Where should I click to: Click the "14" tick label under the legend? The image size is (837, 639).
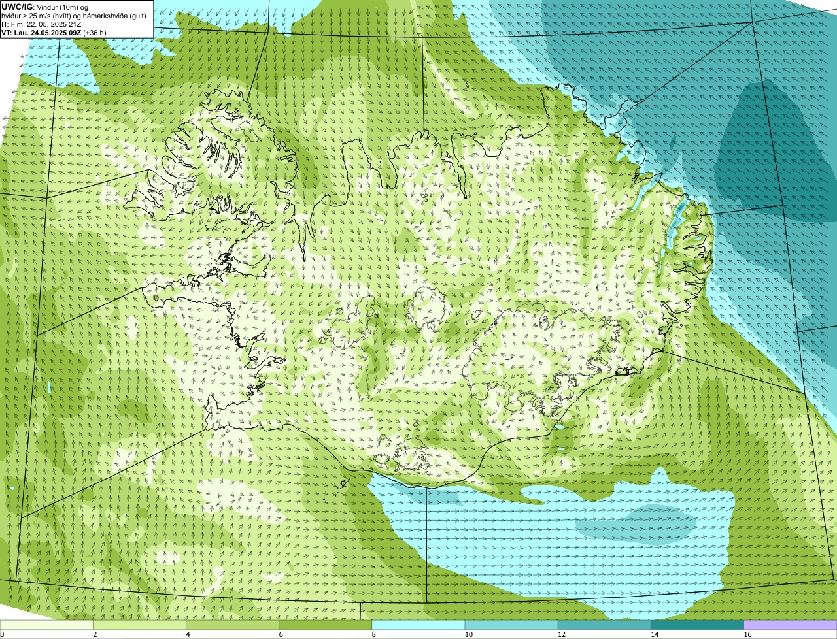coord(655,634)
